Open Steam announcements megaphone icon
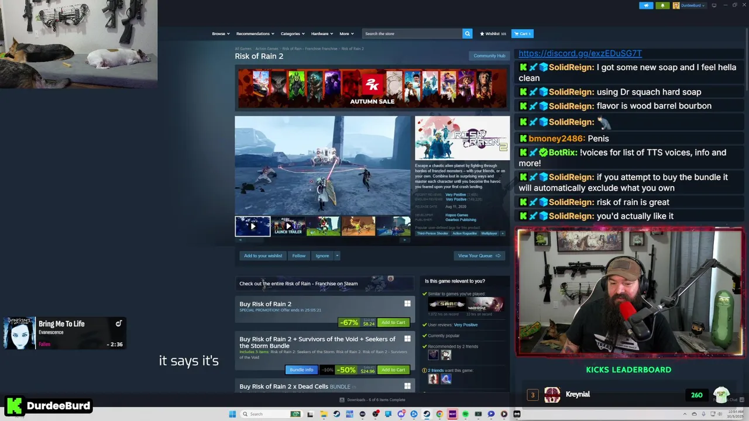749x421 pixels. pyautogui.click(x=646, y=5)
